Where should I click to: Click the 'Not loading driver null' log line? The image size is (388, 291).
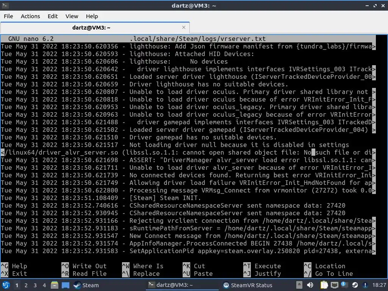(175, 145)
